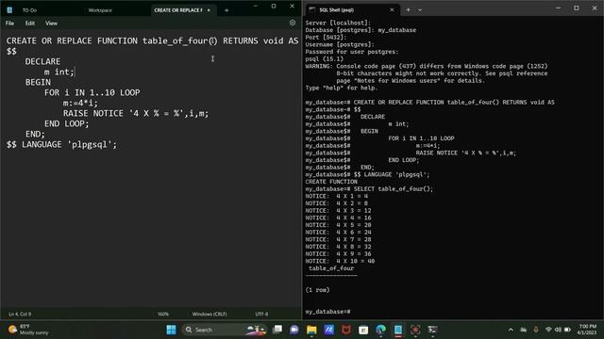Screen dimensions: 604x339
Task: Open the View menu in Notepad
Action: click(51, 23)
